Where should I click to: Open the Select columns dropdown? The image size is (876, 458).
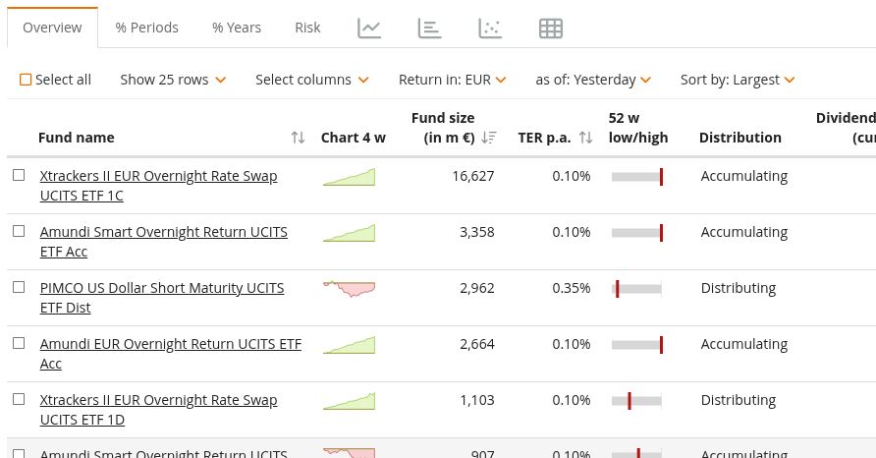pyautogui.click(x=311, y=80)
